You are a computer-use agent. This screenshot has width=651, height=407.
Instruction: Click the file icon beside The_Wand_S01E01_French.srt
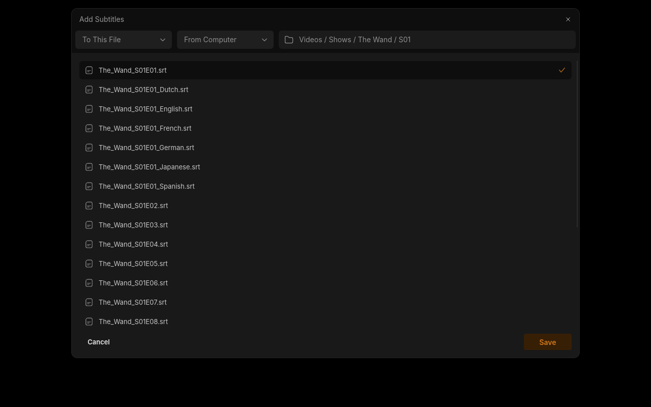89,128
